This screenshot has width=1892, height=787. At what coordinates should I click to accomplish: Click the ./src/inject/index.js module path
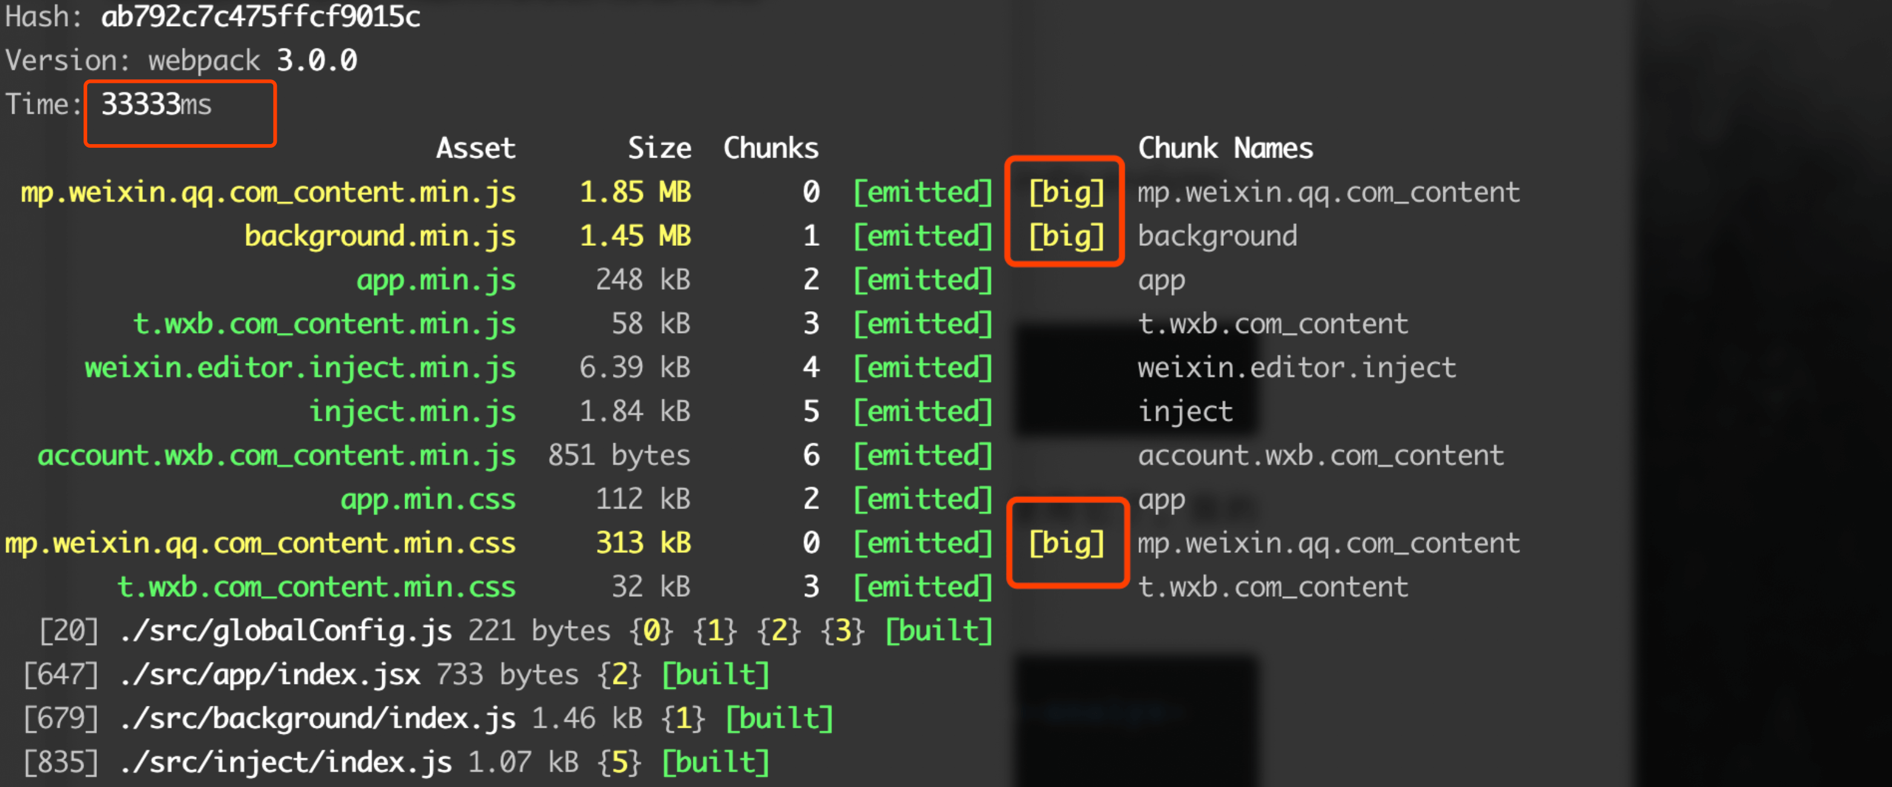286,763
